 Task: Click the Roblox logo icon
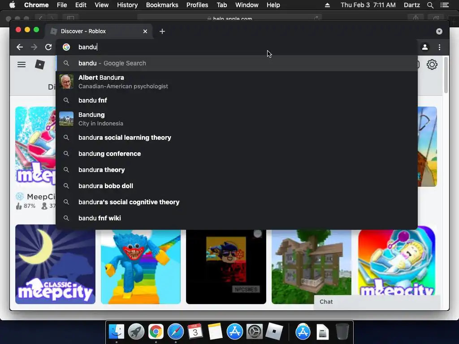40,64
